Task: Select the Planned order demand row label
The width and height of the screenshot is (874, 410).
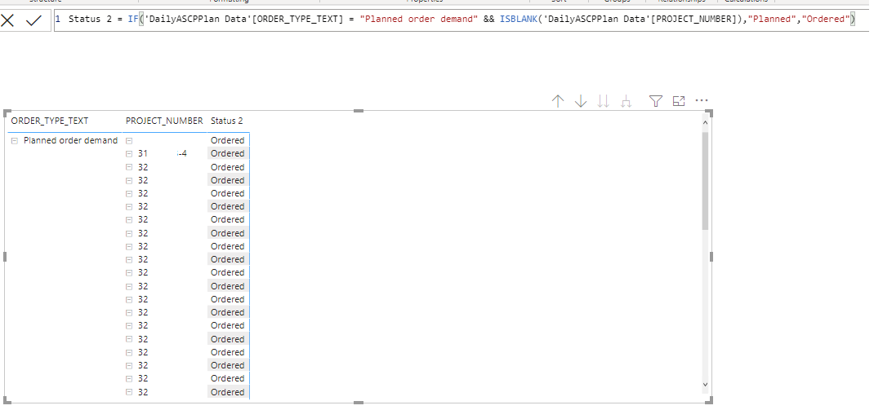Action: [x=71, y=140]
